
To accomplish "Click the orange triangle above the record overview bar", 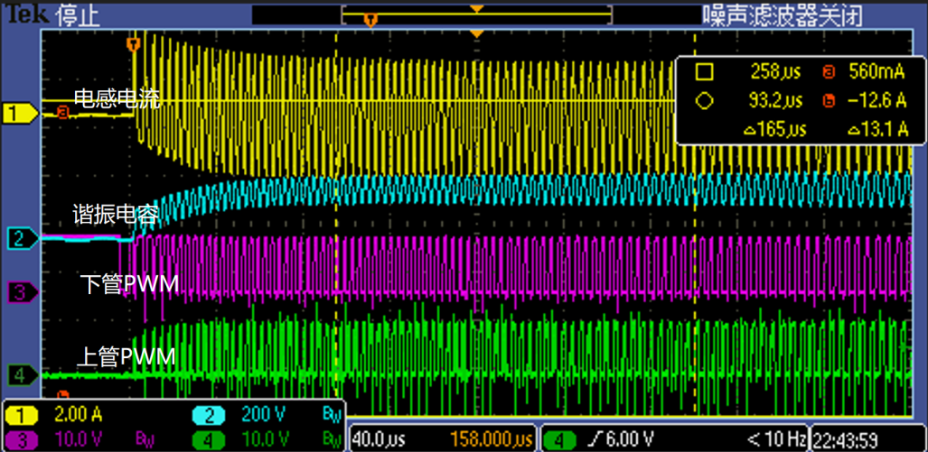I will pos(476,9).
